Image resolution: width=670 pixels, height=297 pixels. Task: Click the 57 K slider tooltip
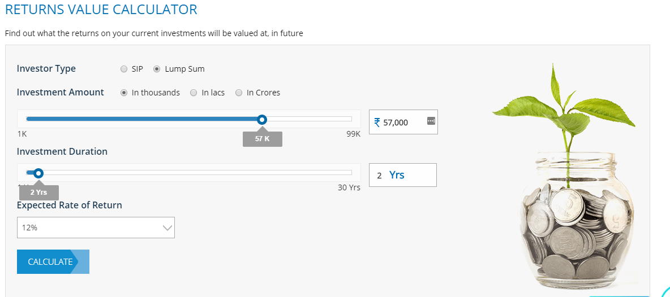[262, 139]
